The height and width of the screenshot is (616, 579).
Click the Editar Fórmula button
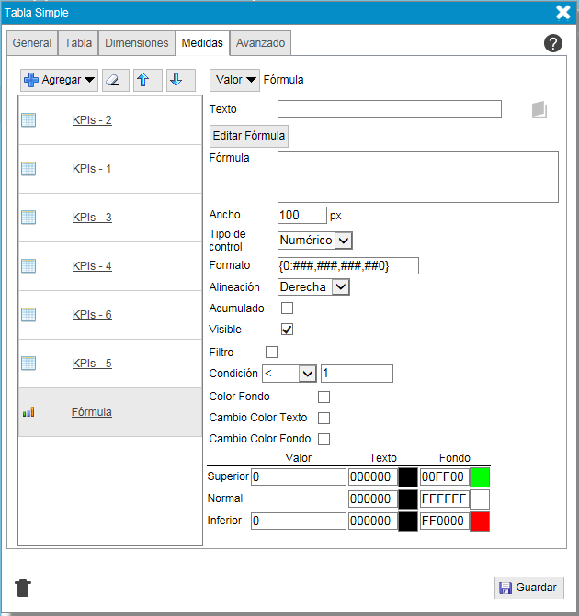249,136
